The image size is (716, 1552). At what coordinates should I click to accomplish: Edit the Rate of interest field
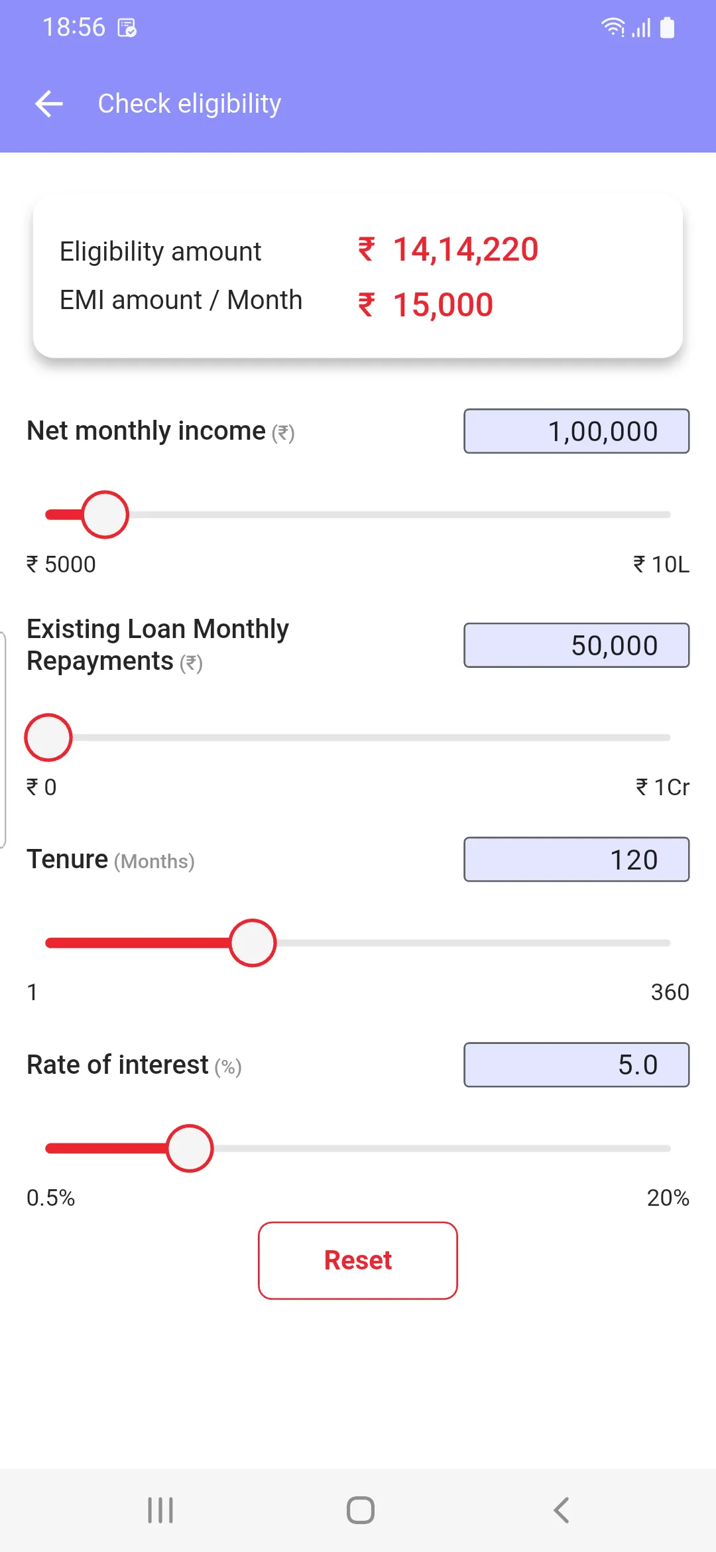(577, 1065)
